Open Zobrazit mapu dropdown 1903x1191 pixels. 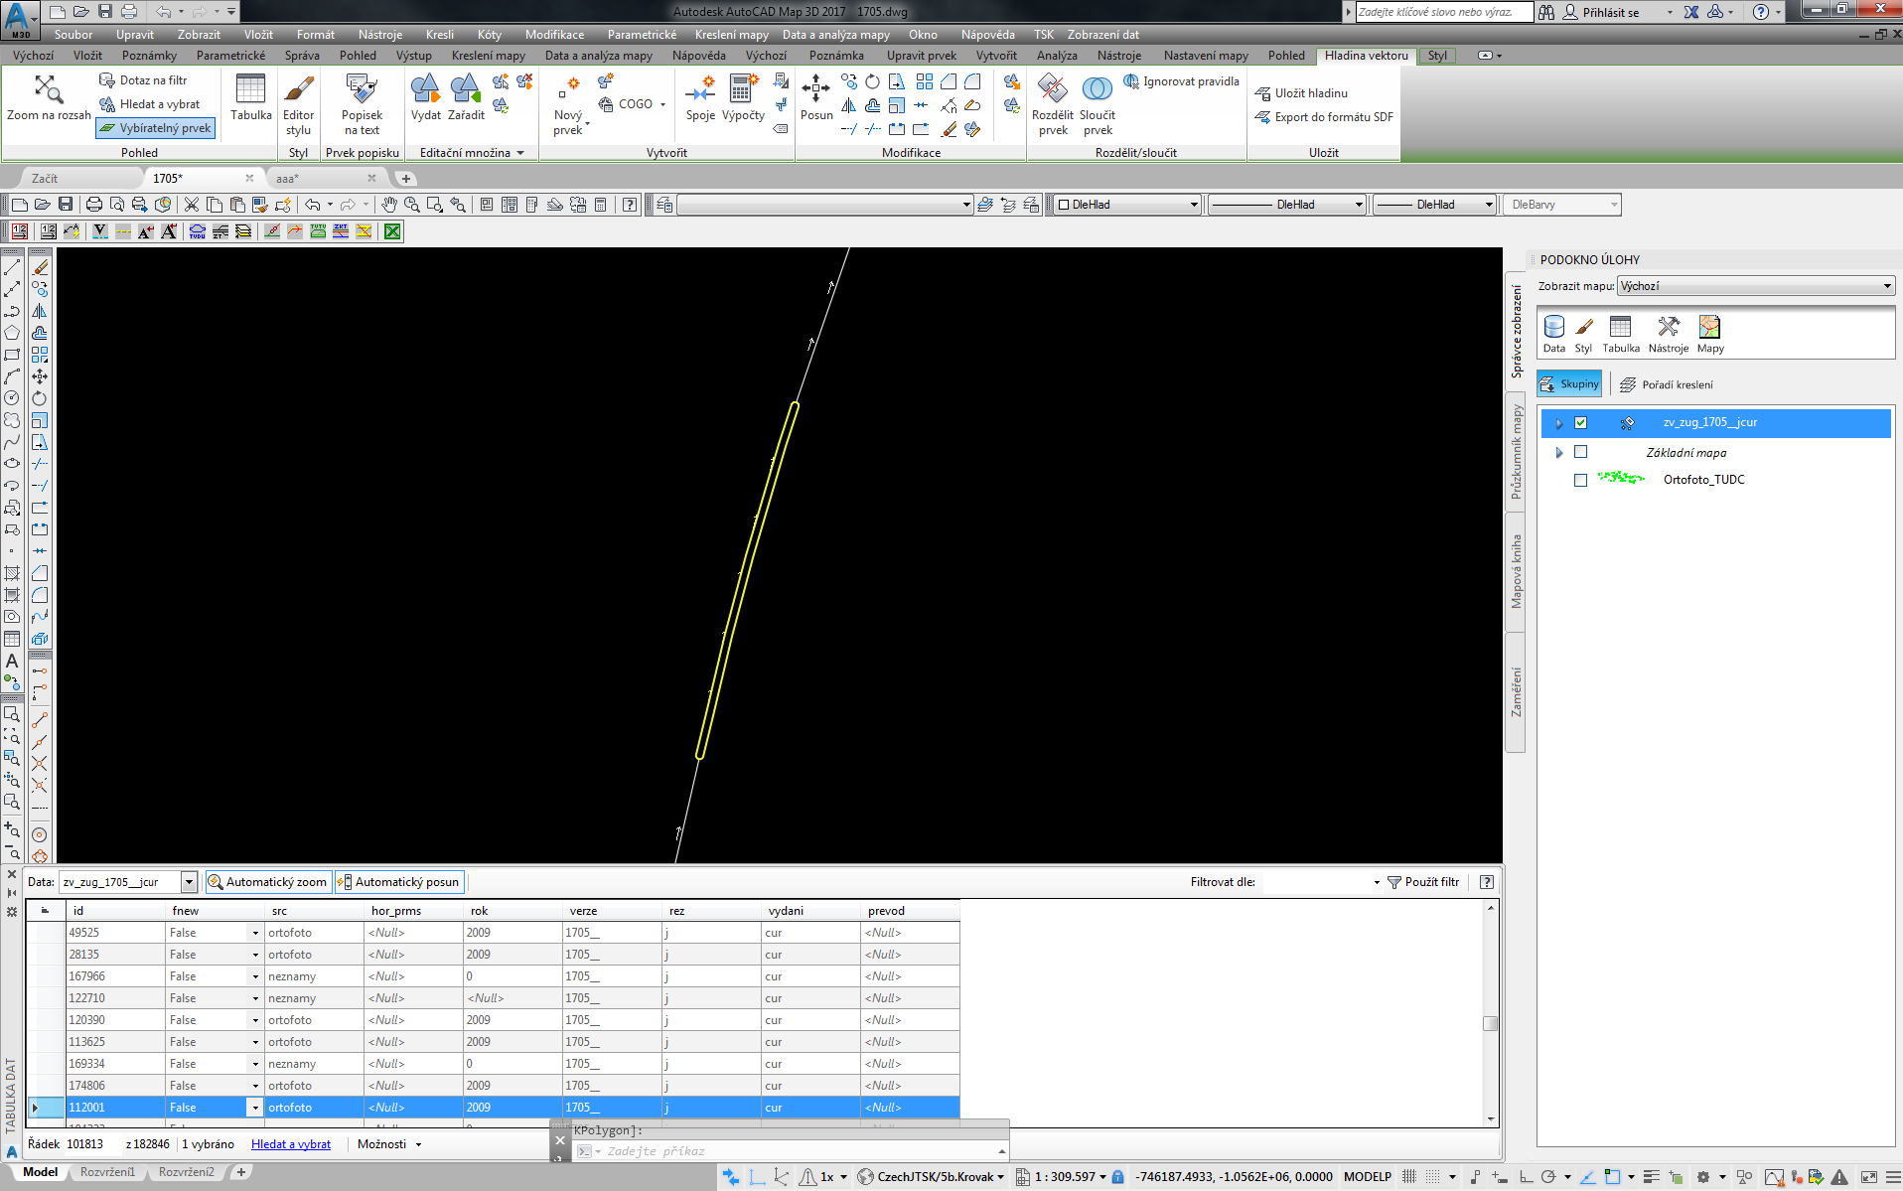pos(1756,286)
